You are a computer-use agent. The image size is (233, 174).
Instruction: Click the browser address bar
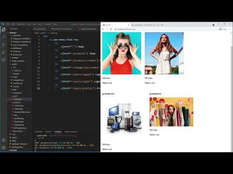click(165, 29)
